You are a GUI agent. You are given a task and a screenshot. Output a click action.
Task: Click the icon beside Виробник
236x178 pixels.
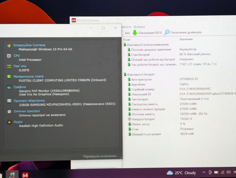coord(129,84)
